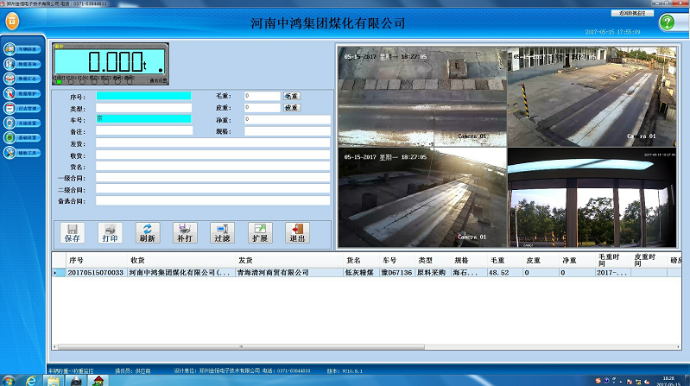
Task: Click the 打印 print icon button
Action: 110,232
